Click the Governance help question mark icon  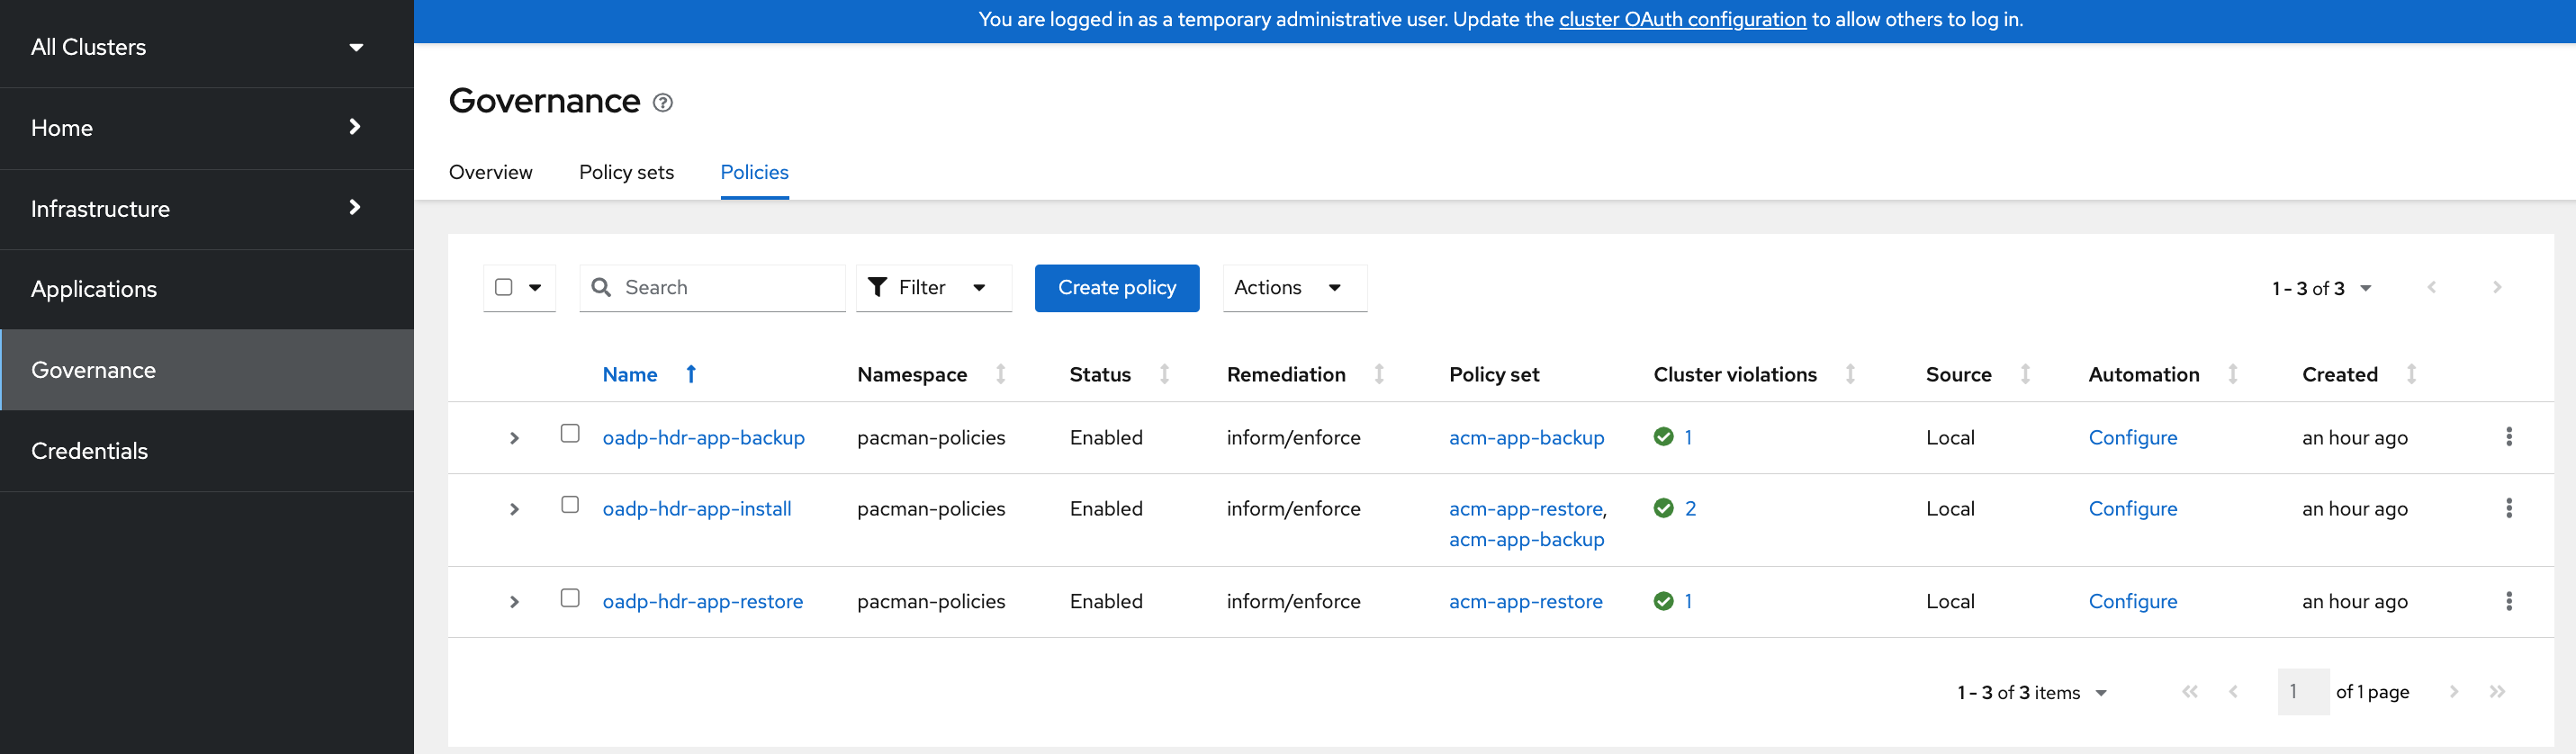point(662,103)
